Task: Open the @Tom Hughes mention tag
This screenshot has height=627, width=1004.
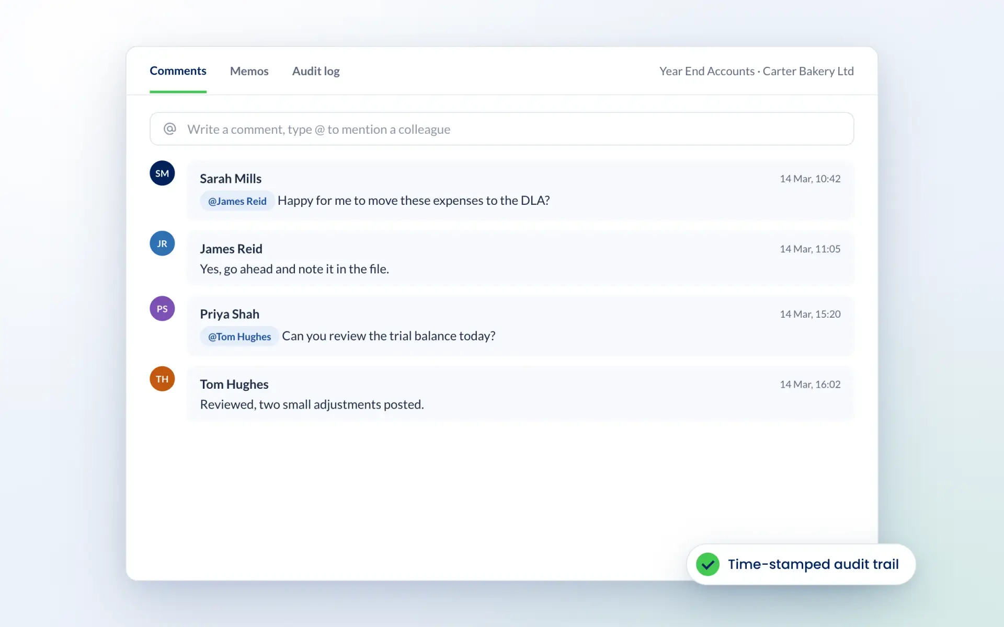Action: 239,336
